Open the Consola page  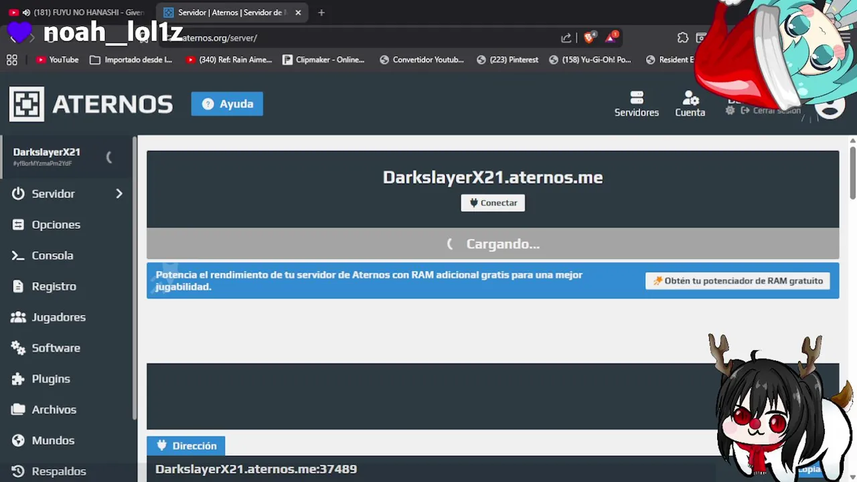52,255
